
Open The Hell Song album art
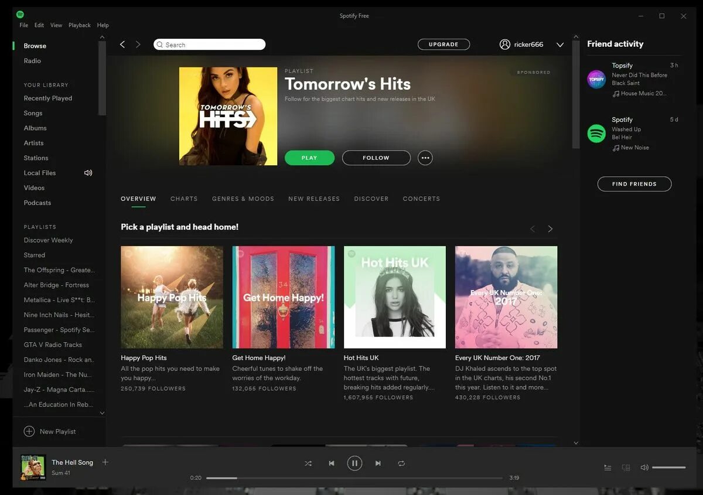tap(33, 467)
